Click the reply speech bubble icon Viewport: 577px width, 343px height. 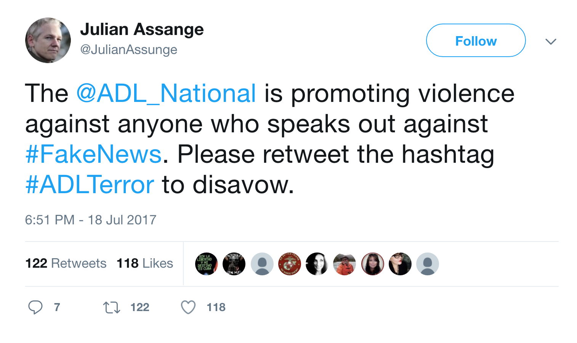(x=35, y=307)
